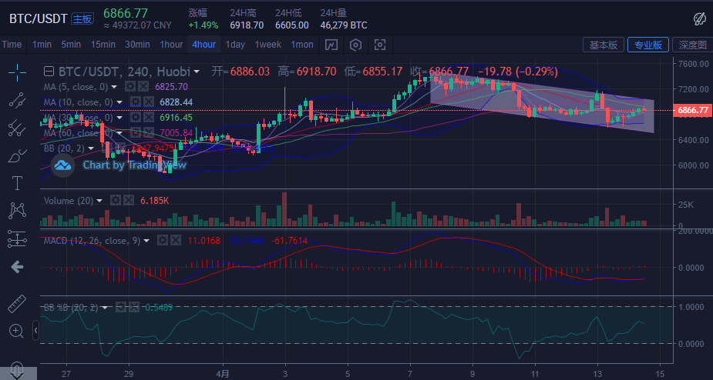Open 深度图 depth chart
The width and height of the screenshot is (713, 380).
[692, 45]
